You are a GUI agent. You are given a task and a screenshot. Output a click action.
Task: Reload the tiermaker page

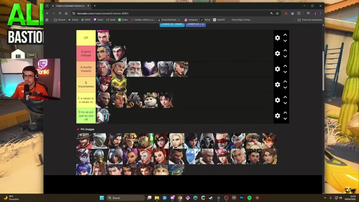click(x=60, y=13)
